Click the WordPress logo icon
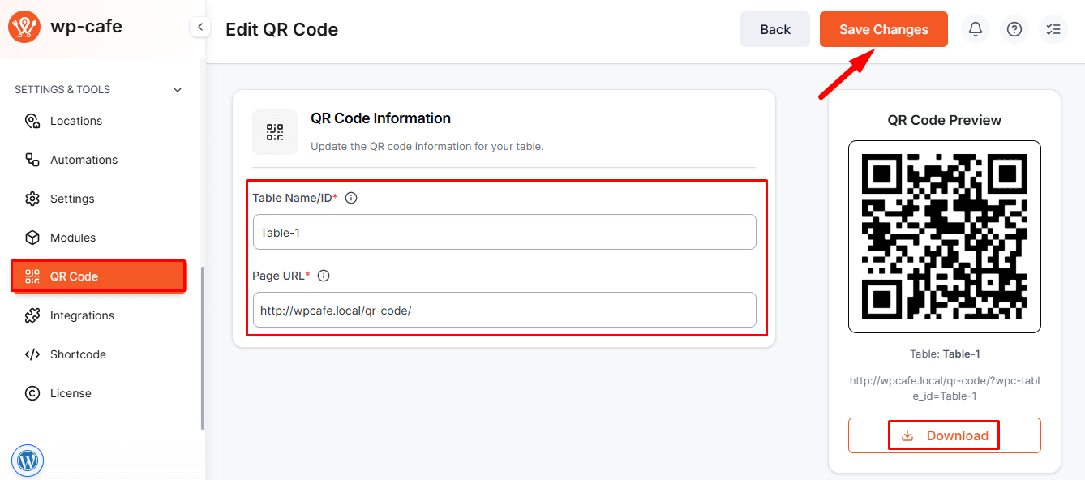This screenshot has height=480, width=1085. pyautogui.click(x=28, y=461)
